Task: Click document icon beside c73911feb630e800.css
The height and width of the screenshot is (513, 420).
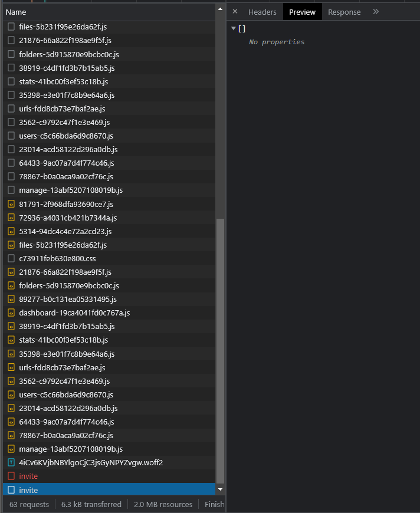Action: pos(11,258)
